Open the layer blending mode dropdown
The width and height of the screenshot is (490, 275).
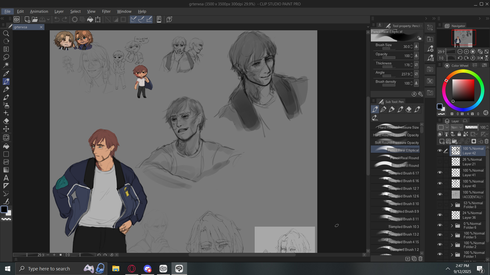[x=457, y=127]
